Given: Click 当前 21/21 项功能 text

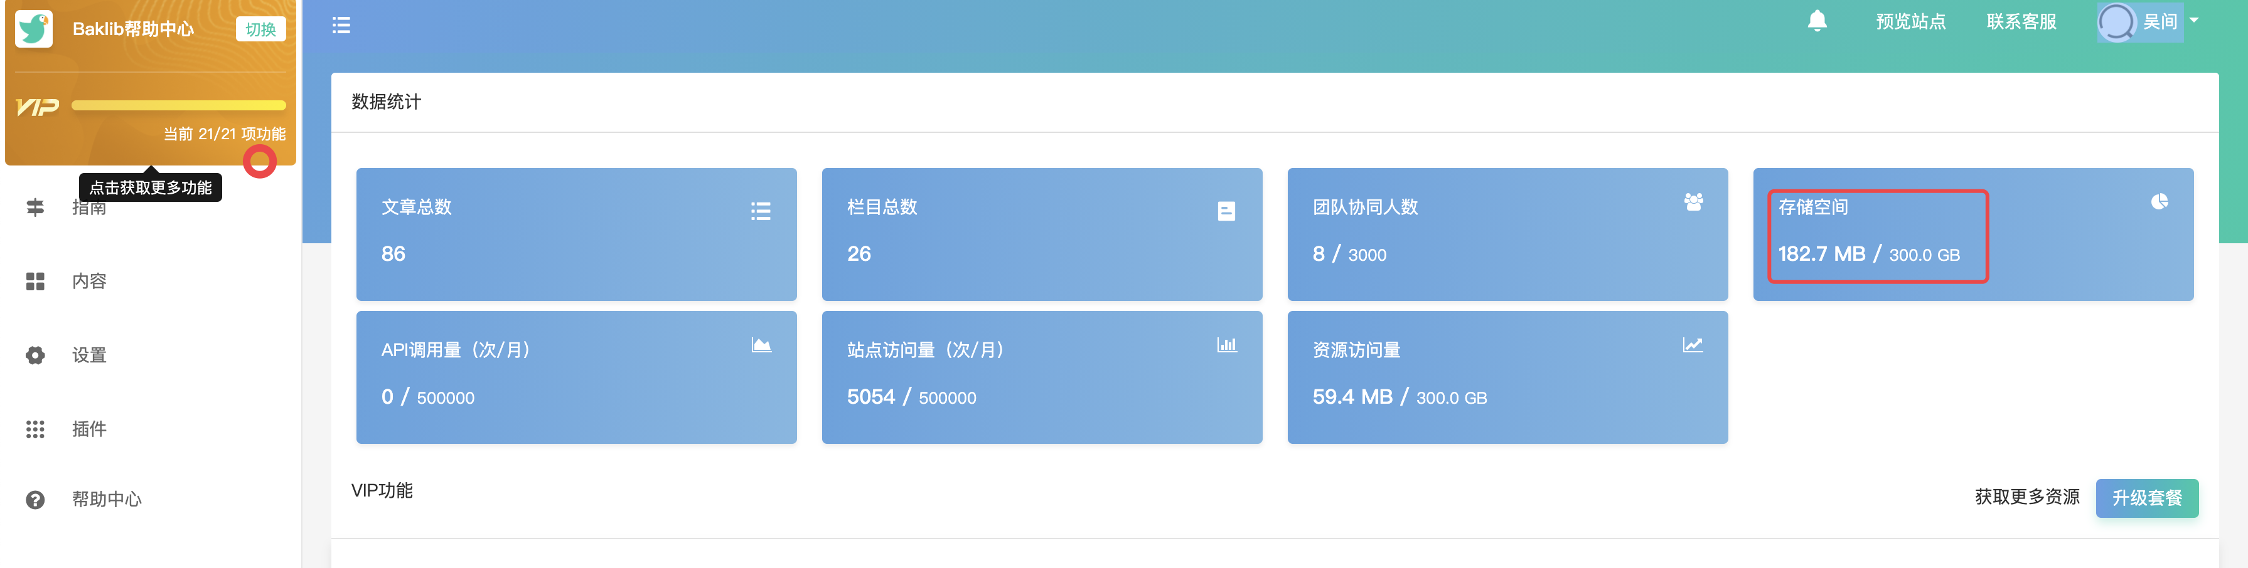Looking at the screenshot, I should [x=224, y=134].
